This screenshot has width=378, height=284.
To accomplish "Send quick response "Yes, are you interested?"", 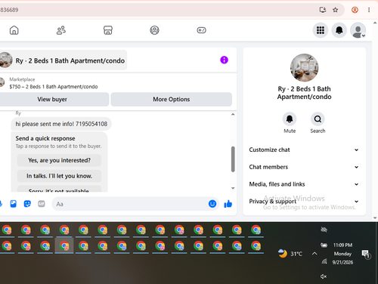I will point(59,160).
